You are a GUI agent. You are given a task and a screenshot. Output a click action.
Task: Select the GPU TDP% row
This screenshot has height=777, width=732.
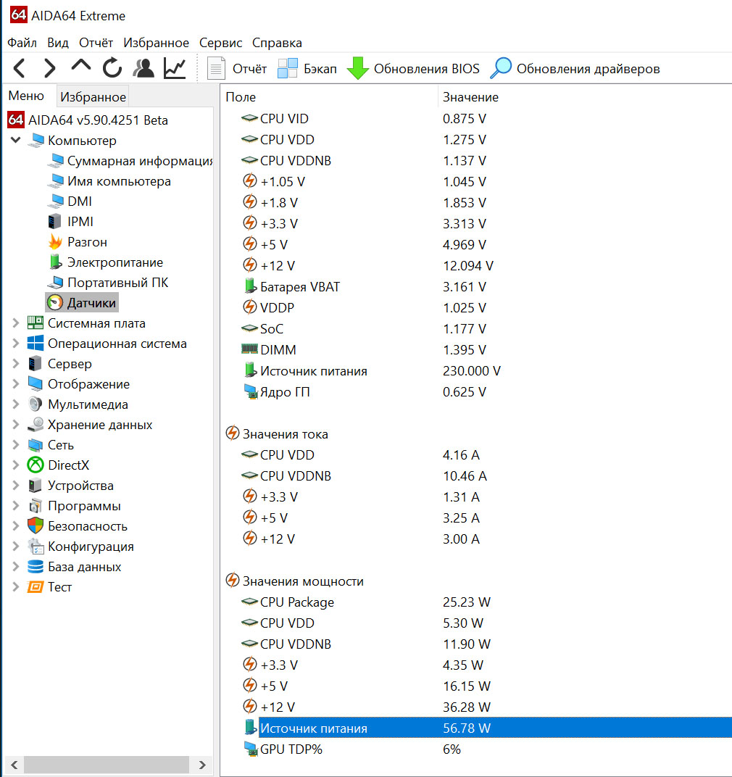click(x=476, y=749)
